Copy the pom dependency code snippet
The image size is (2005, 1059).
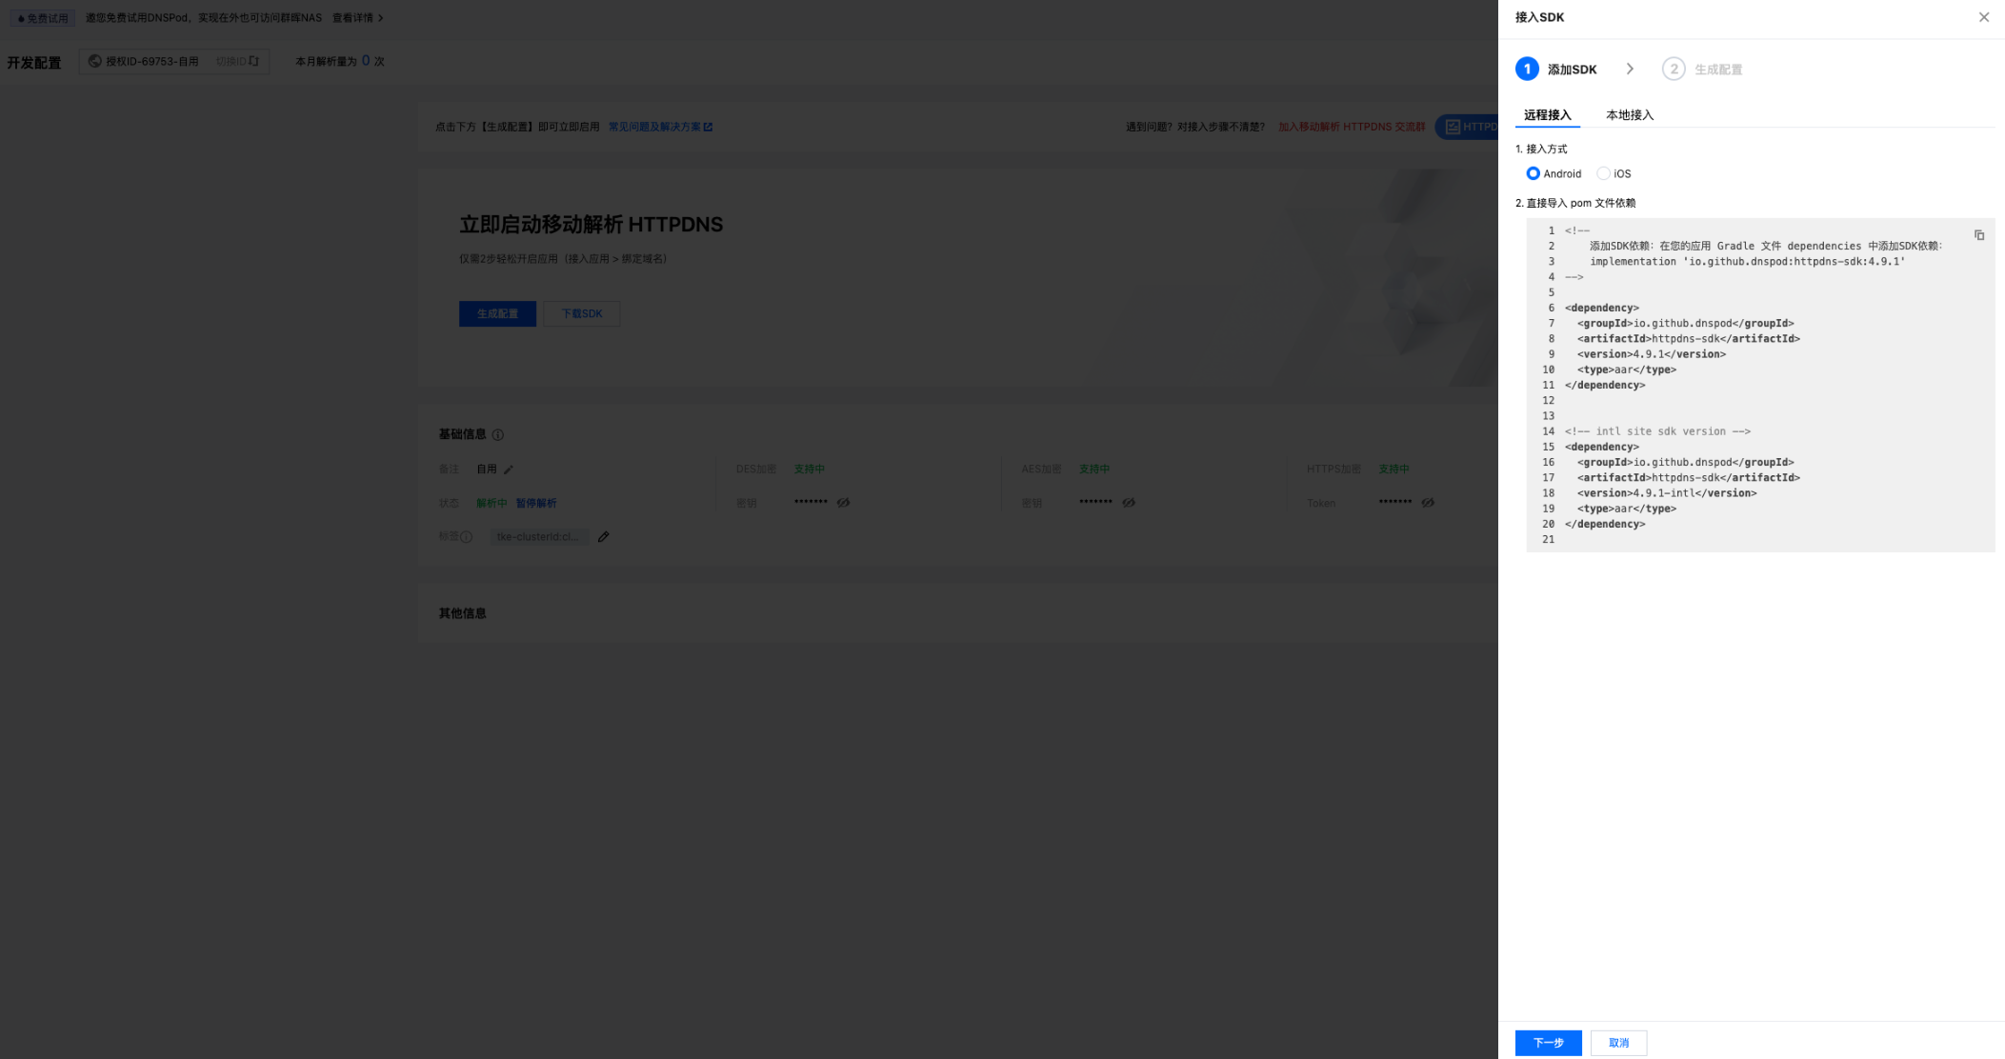[x=1979, y=235]
